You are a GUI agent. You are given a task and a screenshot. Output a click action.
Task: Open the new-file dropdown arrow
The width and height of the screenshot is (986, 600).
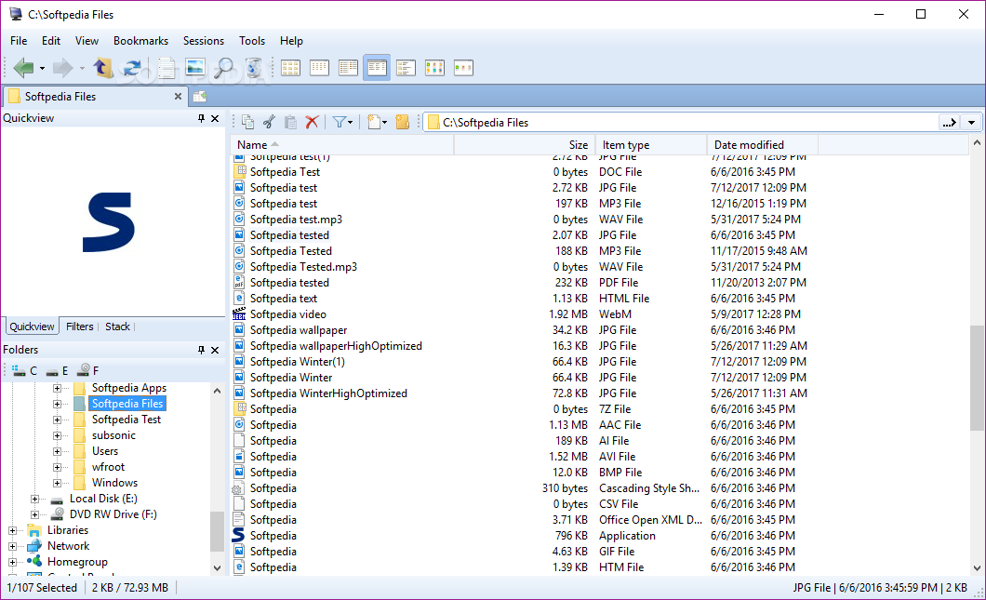pyautogui.click(x=385, y=123)
